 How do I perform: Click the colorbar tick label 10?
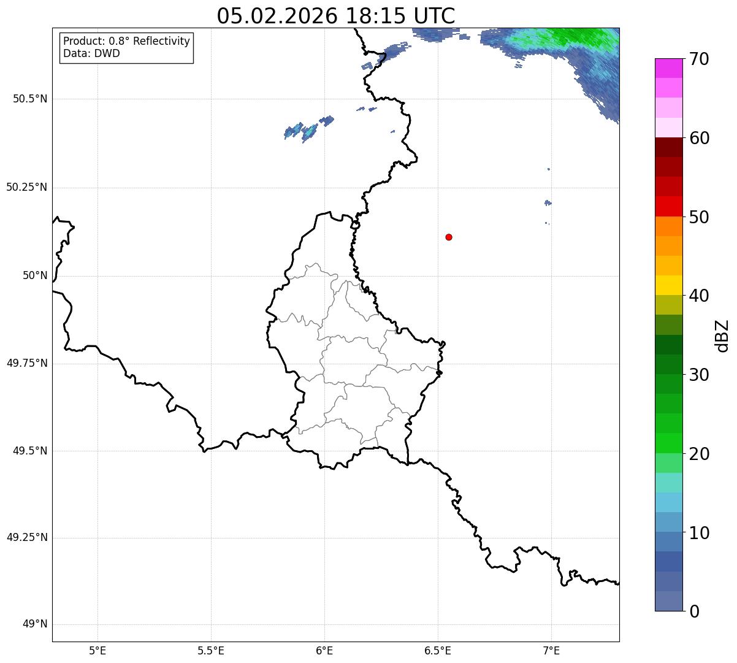click(699, 533)
